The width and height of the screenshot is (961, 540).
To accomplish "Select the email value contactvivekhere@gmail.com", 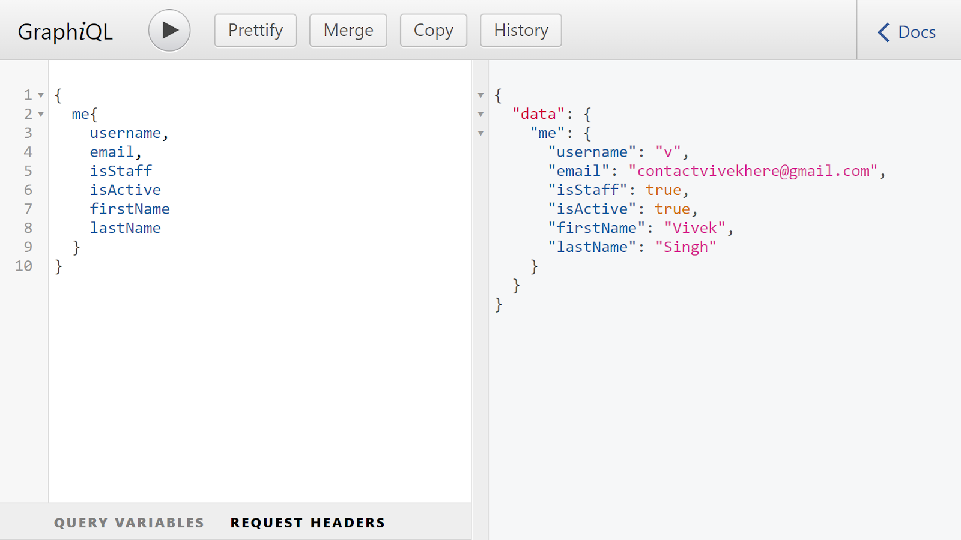I will pos(756,170).
